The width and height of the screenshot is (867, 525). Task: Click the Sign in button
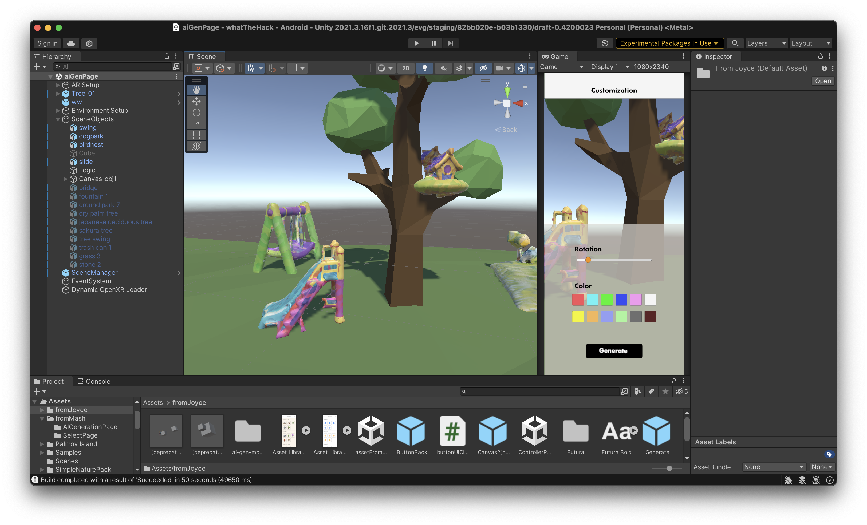pyautogui.click(x=48, y=43)
